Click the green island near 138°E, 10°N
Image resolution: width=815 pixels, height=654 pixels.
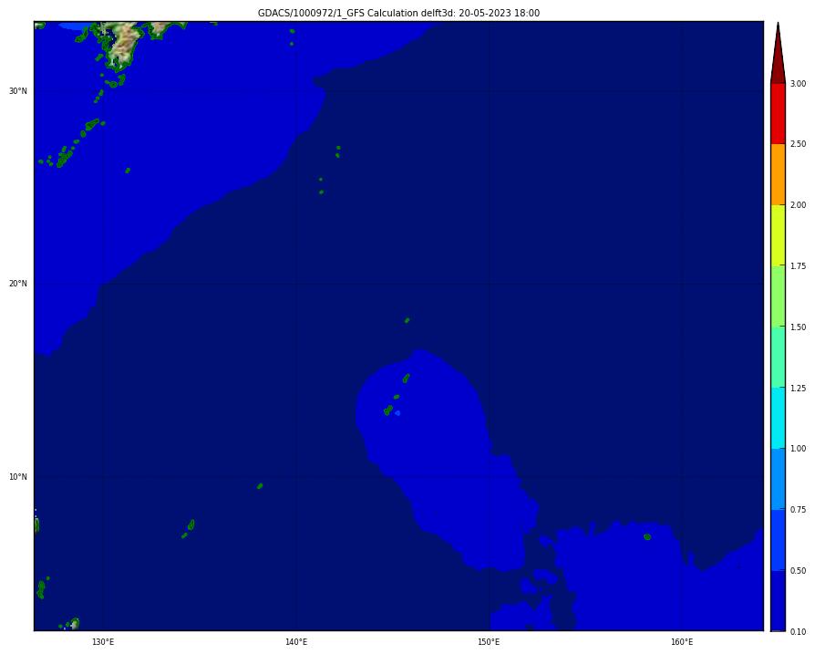(x=260, y=486)
